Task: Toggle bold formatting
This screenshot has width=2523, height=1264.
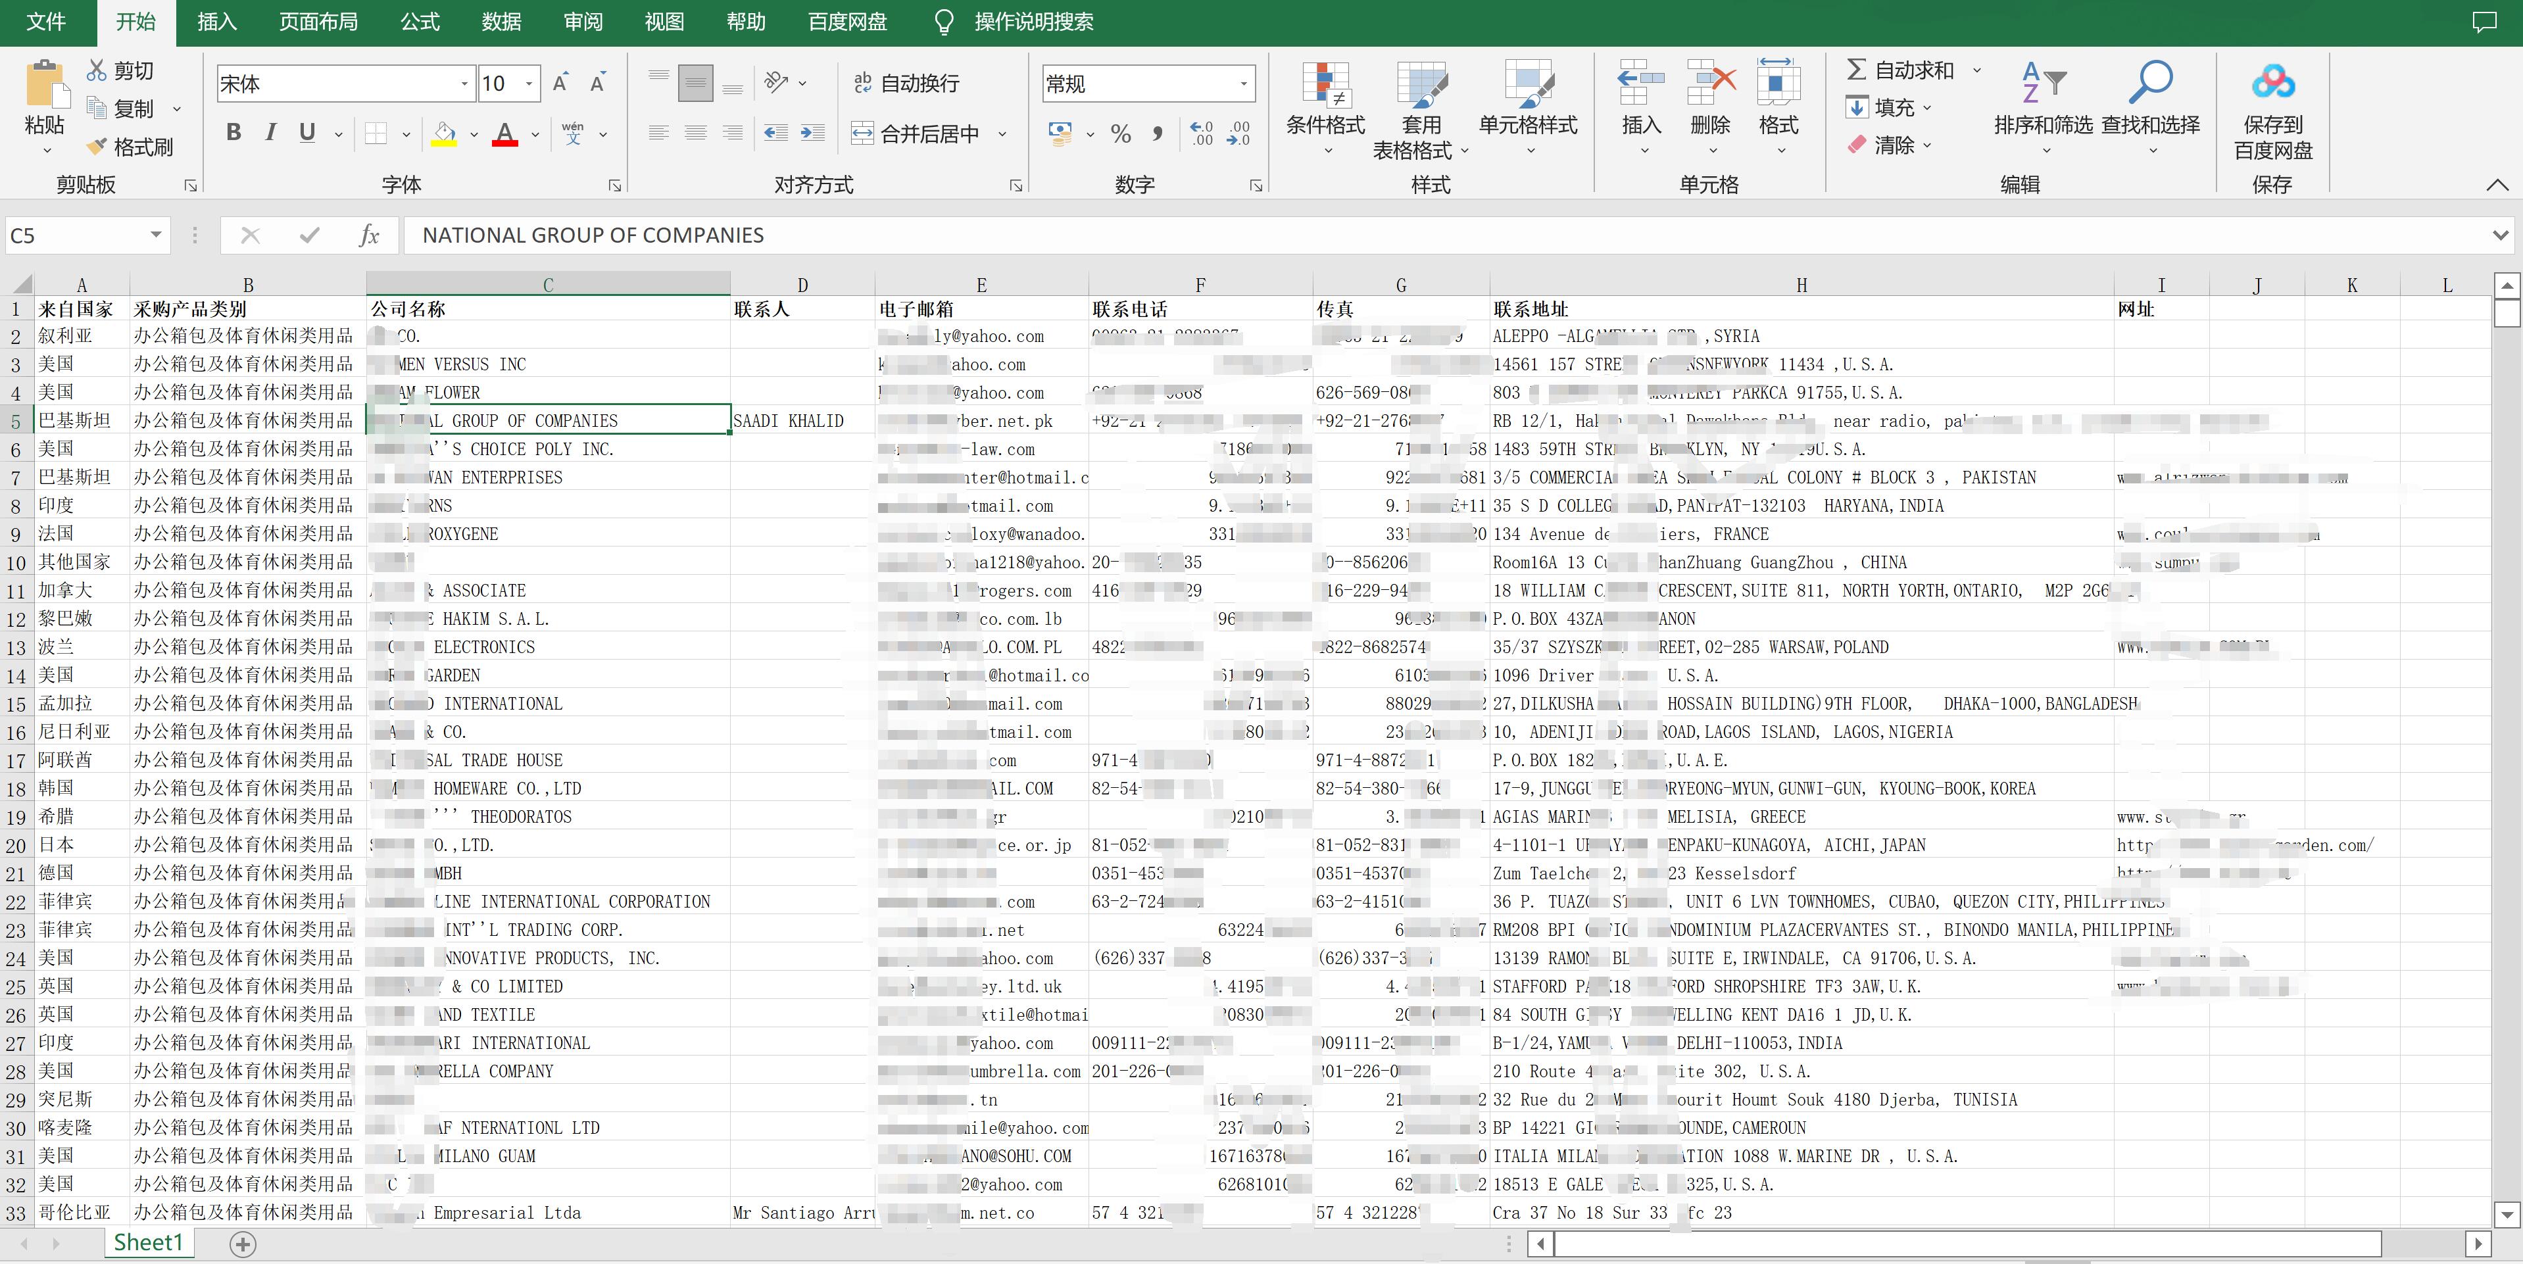Action: pyautogui.click(x=233, y=132)
